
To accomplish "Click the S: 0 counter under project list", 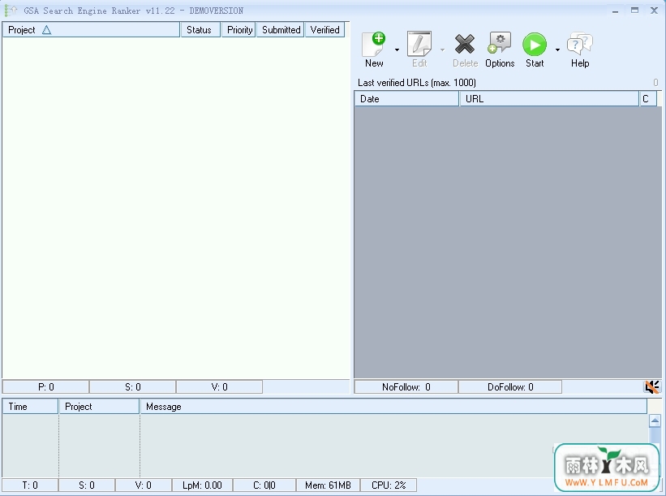I will (x=132, y=386).
